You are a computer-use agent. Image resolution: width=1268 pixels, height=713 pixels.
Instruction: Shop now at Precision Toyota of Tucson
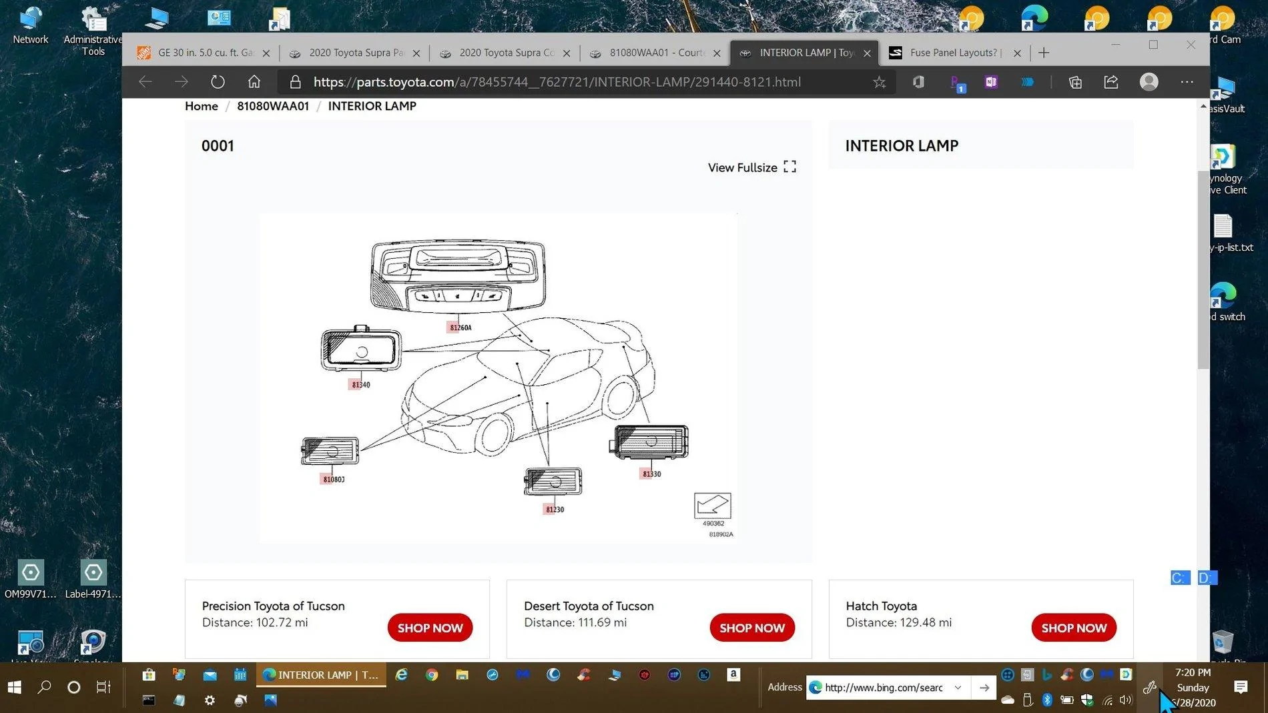click(430, 628)
